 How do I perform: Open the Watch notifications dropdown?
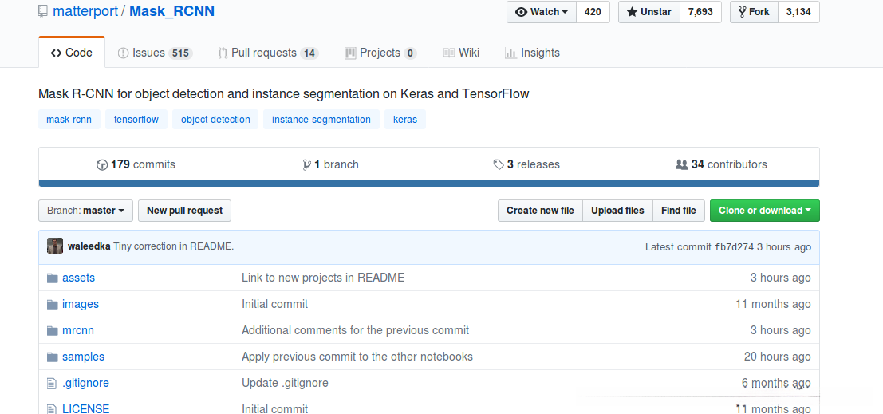click(x=541, y=12)
